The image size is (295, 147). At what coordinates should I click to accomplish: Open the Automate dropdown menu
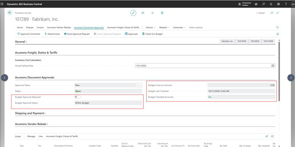[x=179, y=27]
